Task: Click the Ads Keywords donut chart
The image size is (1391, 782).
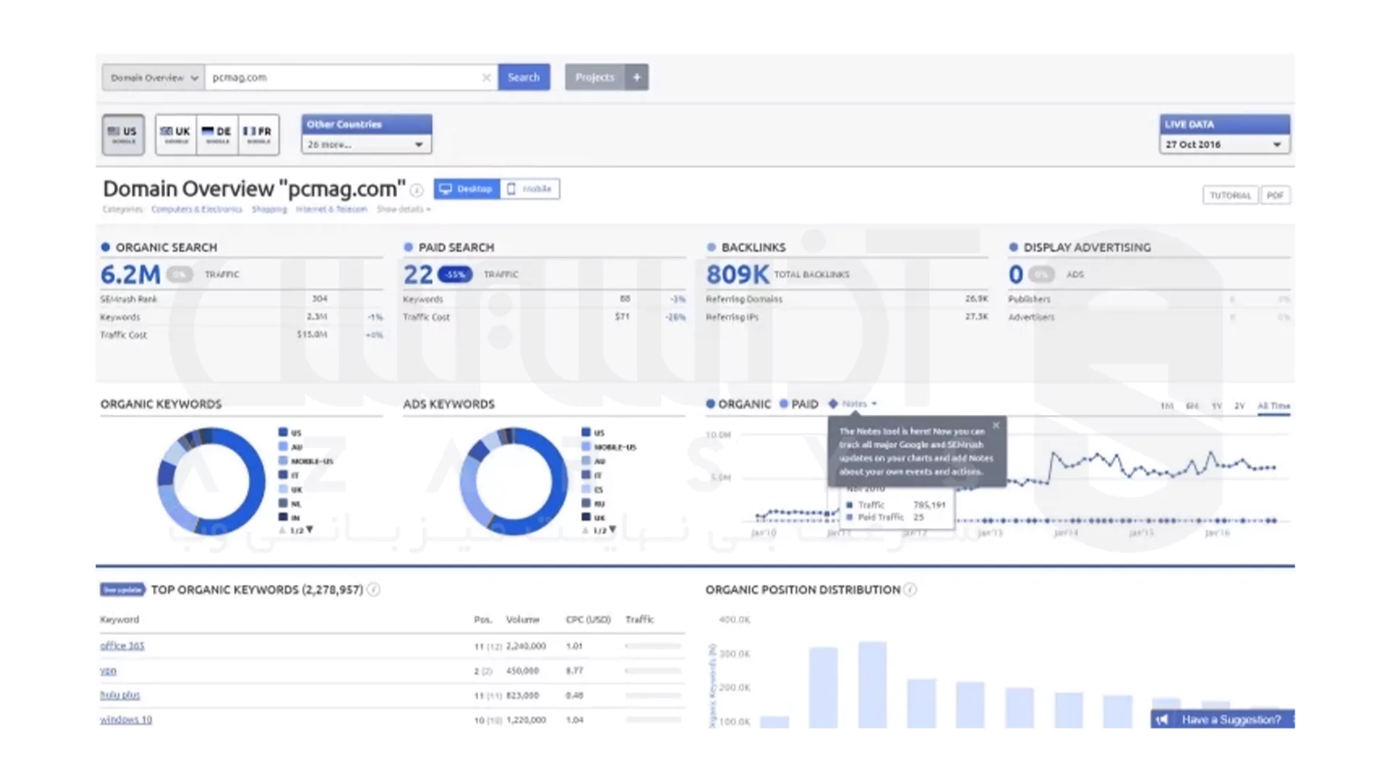Action: (x=514, y=481)
